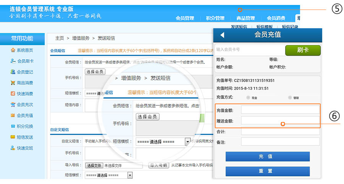
Task: Click the 系统首页 house icon
Action: click(x=13, y=50)
